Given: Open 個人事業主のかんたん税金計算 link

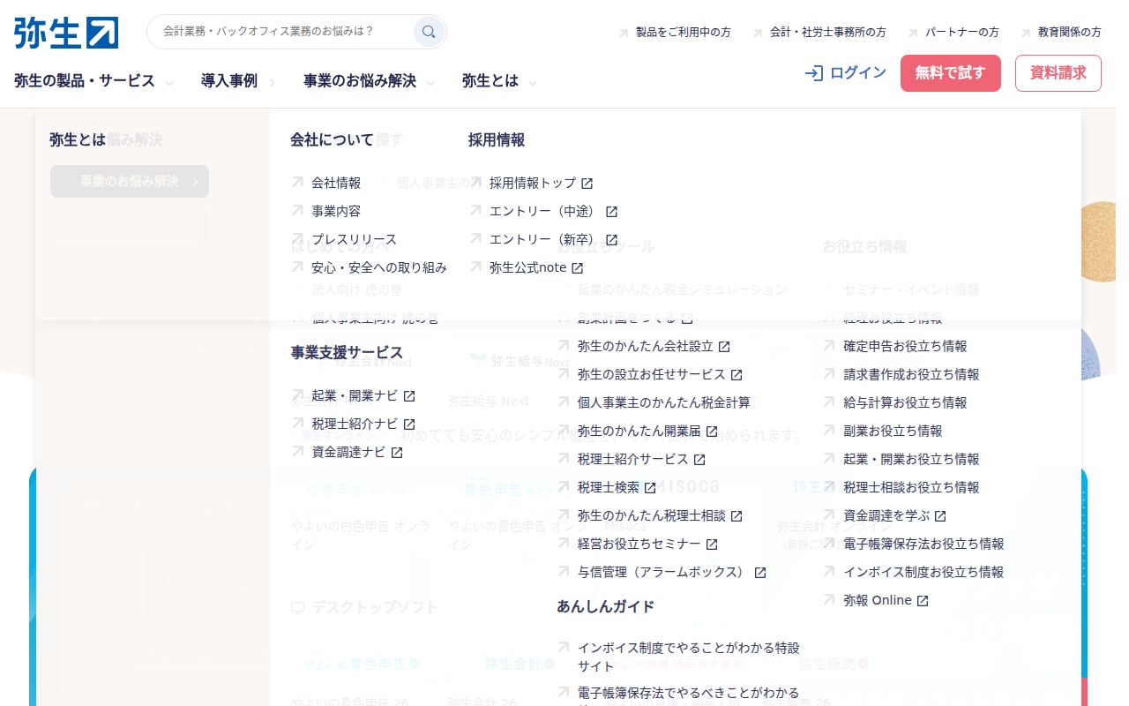Looking at the screenshot, I should pos(664,403).
